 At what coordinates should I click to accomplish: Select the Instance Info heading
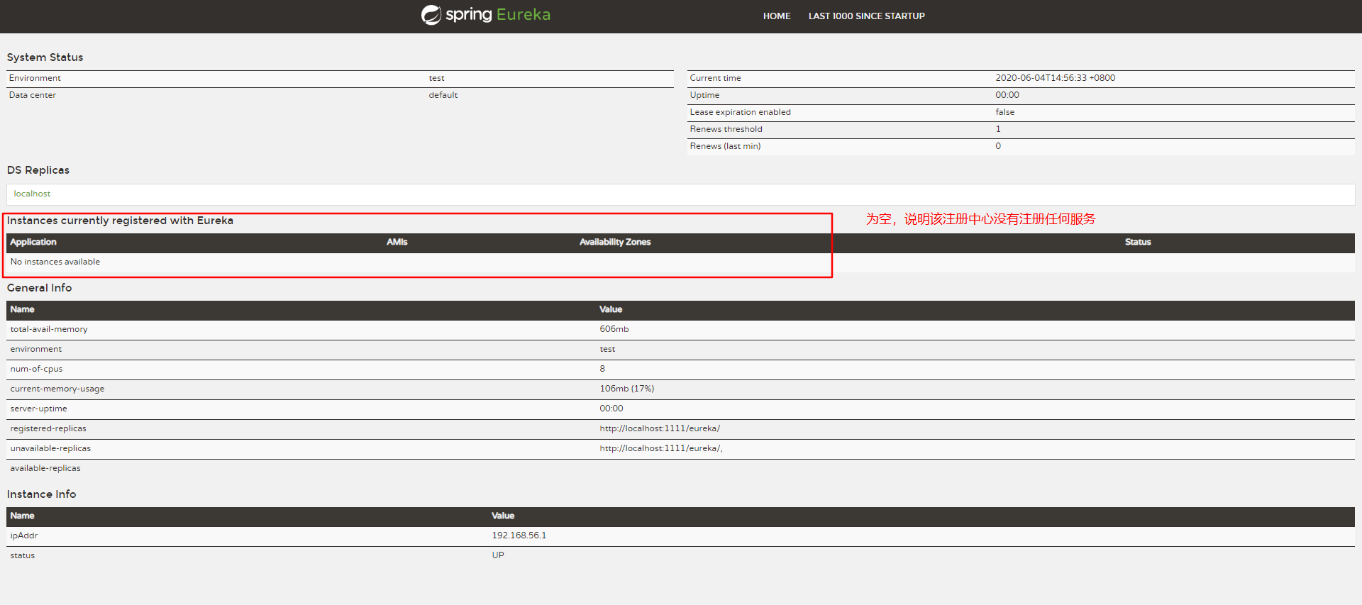point(41,494)
